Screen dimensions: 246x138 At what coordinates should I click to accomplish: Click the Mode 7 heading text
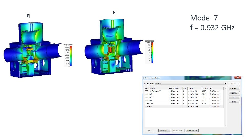(204, 18)
